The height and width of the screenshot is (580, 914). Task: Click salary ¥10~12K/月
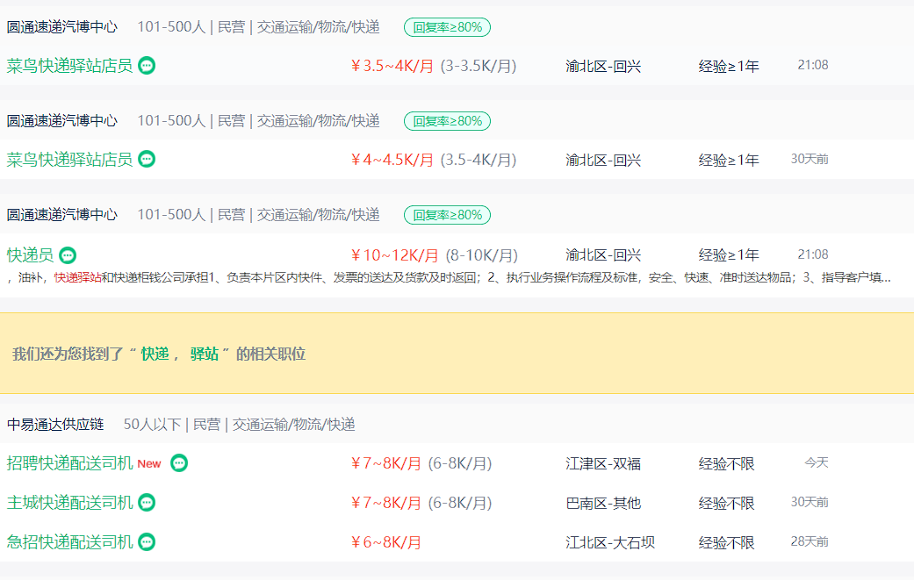tap(394, 255)
